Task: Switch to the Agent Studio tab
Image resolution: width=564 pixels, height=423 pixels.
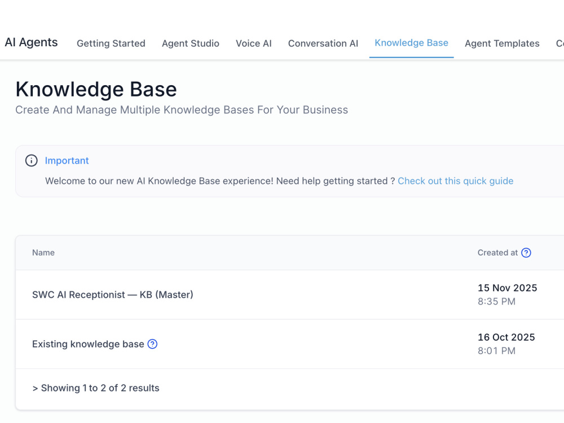Action: [x=191, y=43]
